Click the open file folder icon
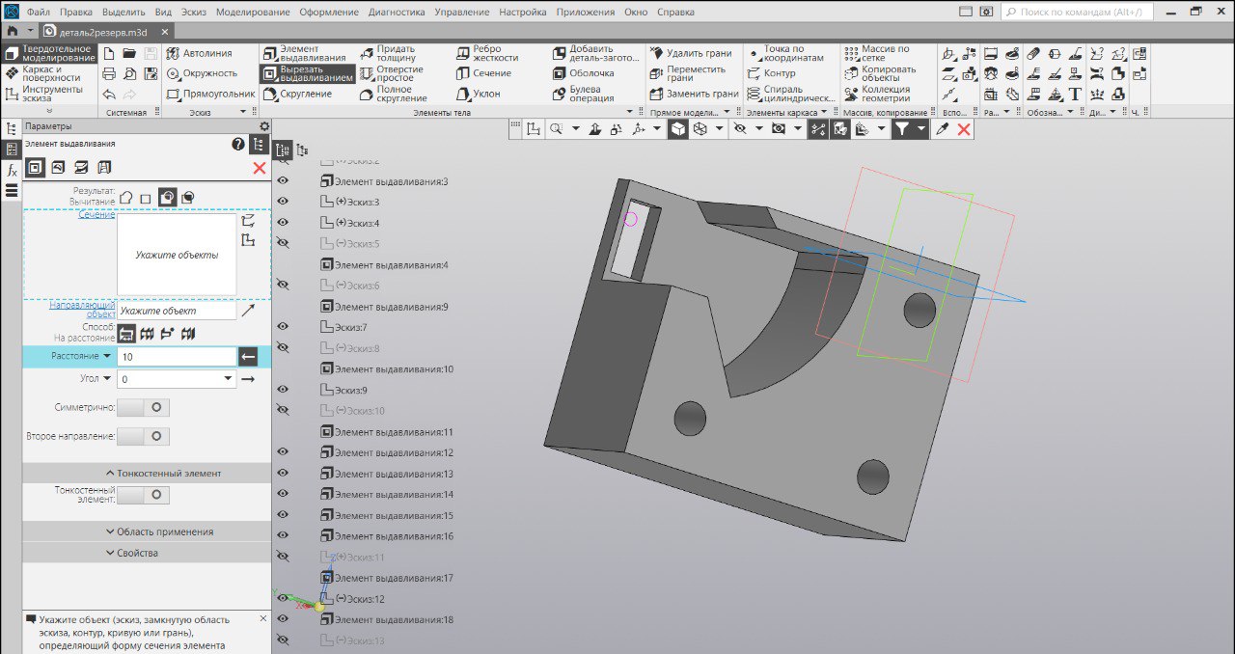 click(x=129, y=53)
